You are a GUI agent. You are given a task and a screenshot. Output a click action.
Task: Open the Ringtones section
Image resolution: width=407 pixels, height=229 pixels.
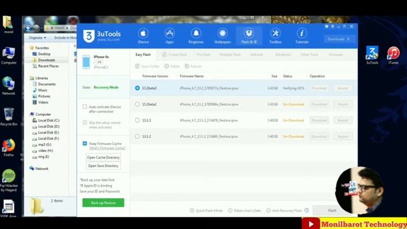pyautogui.click(x=196, y=36)
